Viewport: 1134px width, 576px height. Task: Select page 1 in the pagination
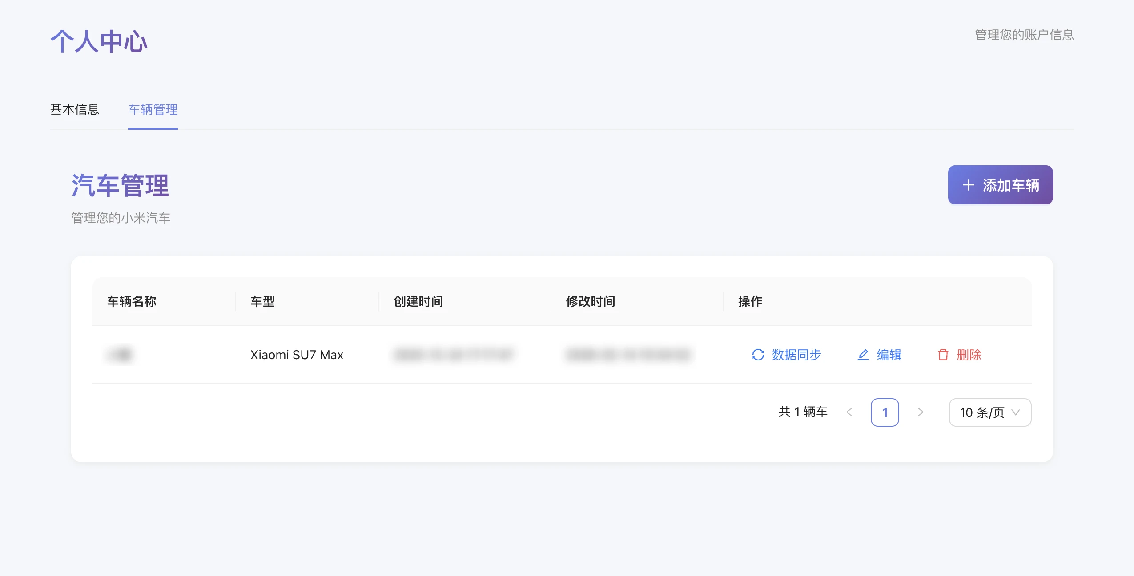(885, 412)
